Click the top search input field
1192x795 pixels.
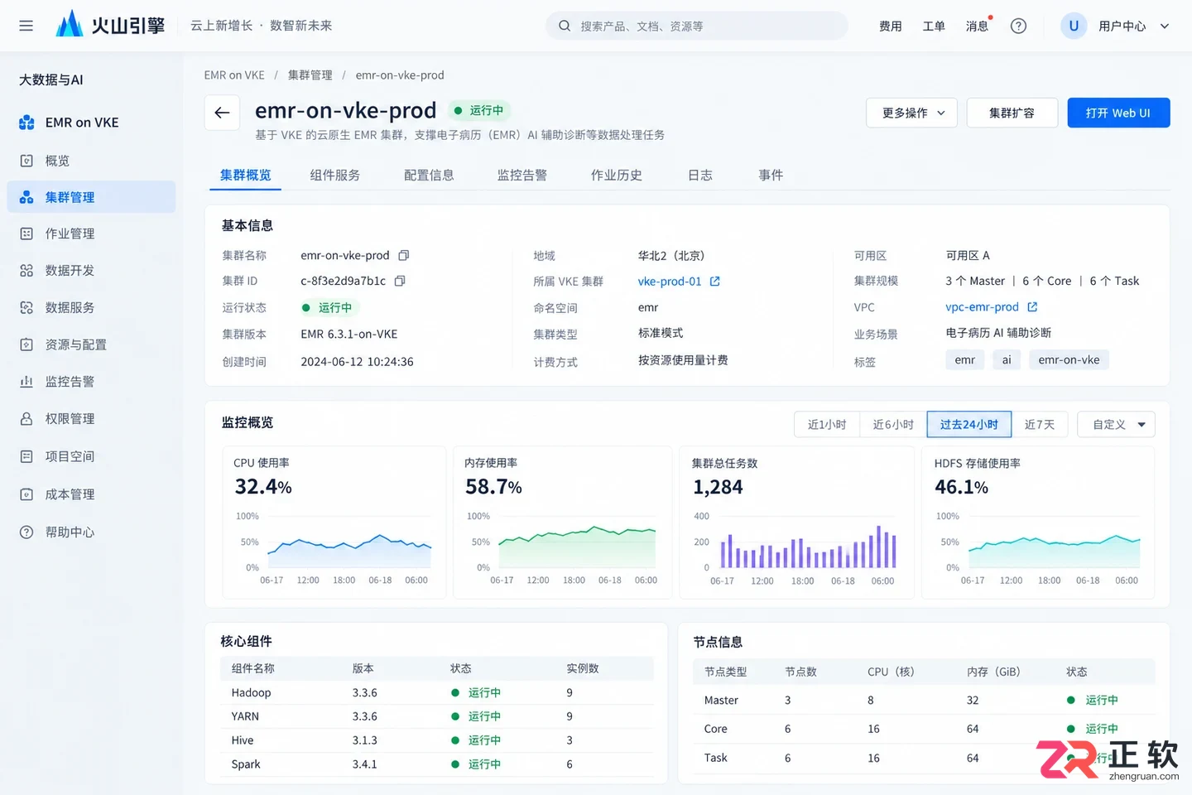[x=697, y=26]
